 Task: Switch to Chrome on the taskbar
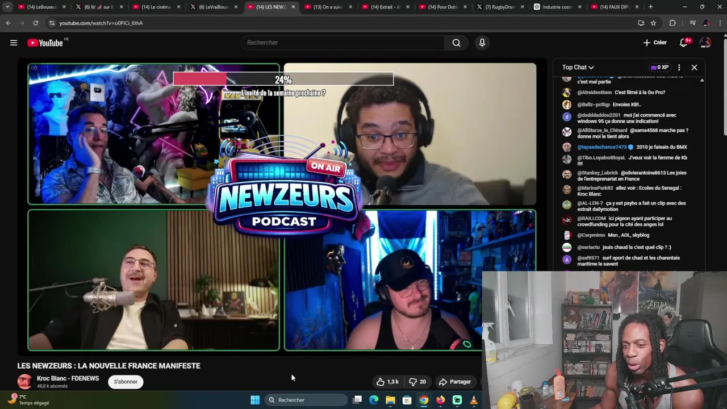tap(424, 400)
